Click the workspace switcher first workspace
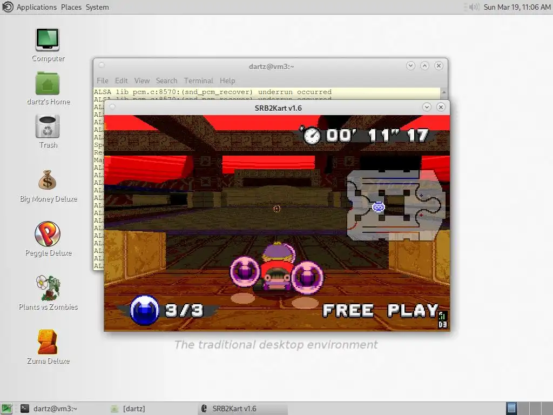553x415 pixels. pyautogui.click(x=512, y=409)
